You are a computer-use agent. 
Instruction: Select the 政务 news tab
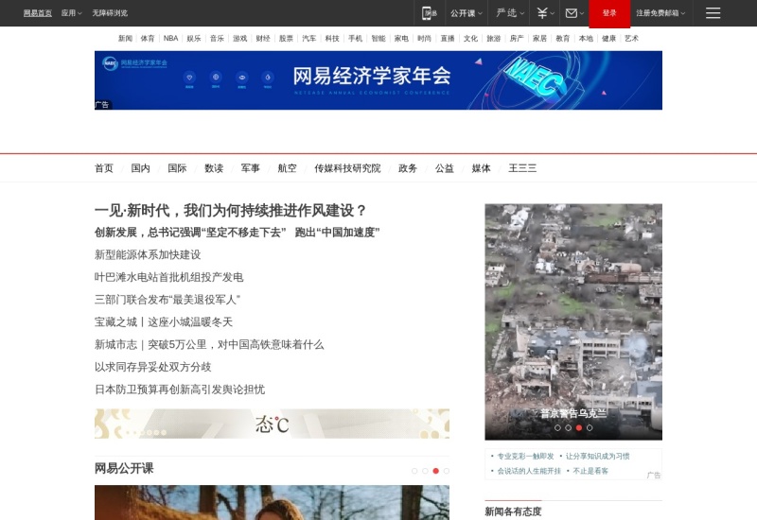(x=408, y=168)
